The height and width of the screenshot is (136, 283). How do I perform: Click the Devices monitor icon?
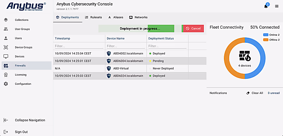tap(6, 57)
